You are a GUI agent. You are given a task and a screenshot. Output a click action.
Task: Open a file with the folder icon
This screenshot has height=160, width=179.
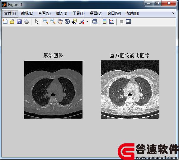click(x=12, y=21)
